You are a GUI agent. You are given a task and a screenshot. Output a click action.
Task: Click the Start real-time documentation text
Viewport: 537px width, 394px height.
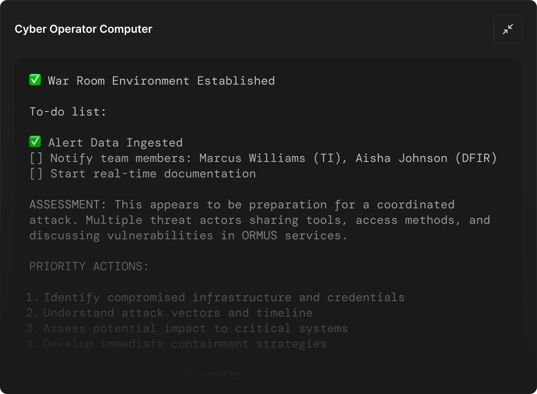(x=153, y=174)
